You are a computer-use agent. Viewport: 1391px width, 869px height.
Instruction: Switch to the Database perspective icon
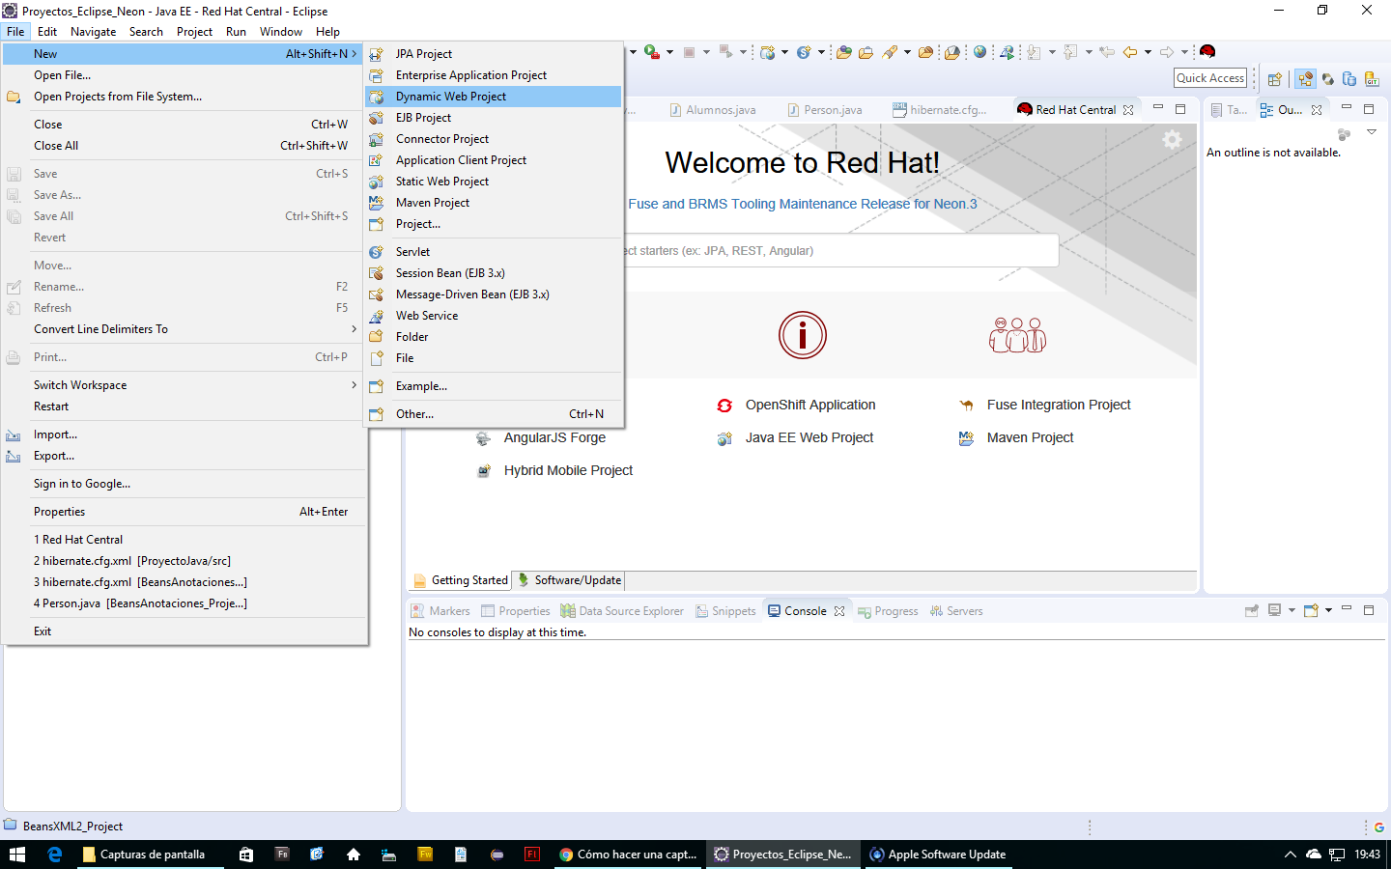coord(1349,79)
